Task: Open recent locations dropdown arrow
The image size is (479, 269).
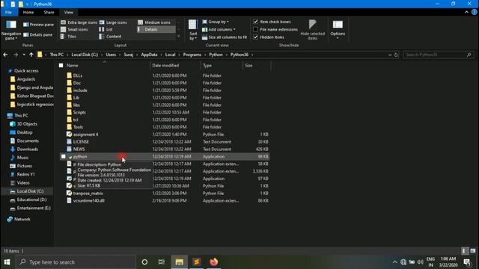Action: click(24, 55)
